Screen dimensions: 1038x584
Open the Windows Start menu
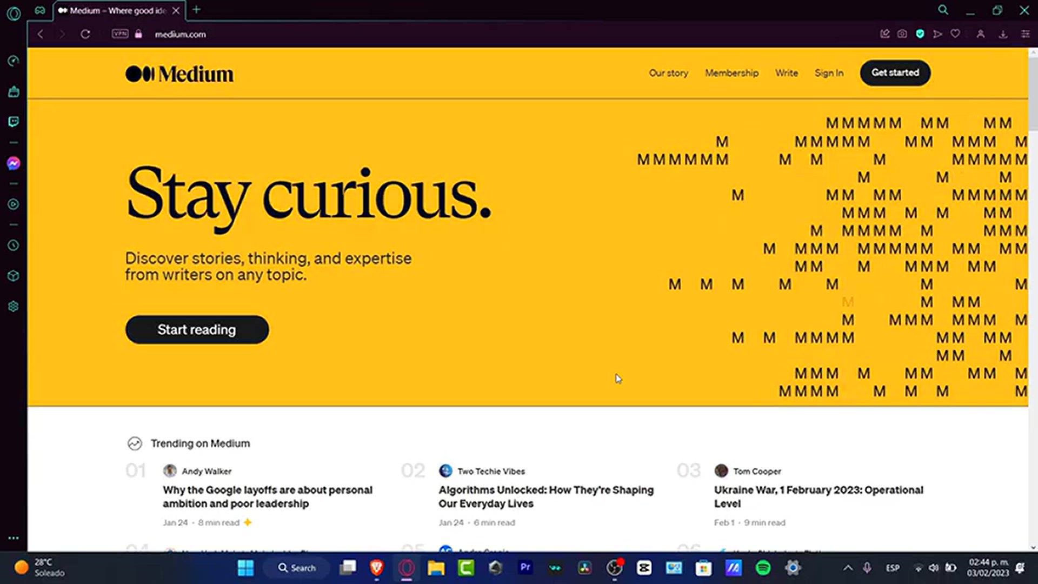[245, 568]
